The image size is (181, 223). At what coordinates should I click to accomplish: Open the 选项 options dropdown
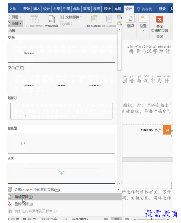[x=130, y=22]
